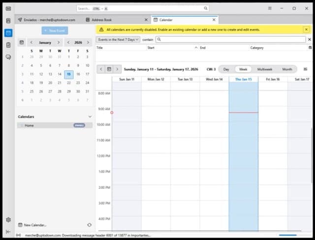This screenshot has height=240, width=315.
Task: Click the Thu Jan 15 day header
Action: click(244, 79)
